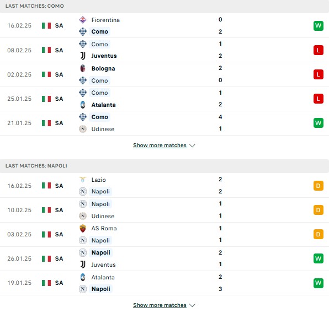Click the Fiorentina club crest icon
The image size is (329, 313).
pyautogui.click(x=83, y=20)
